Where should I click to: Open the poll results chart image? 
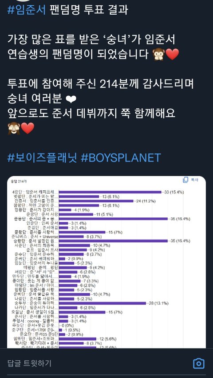click(x=106, y=262)
